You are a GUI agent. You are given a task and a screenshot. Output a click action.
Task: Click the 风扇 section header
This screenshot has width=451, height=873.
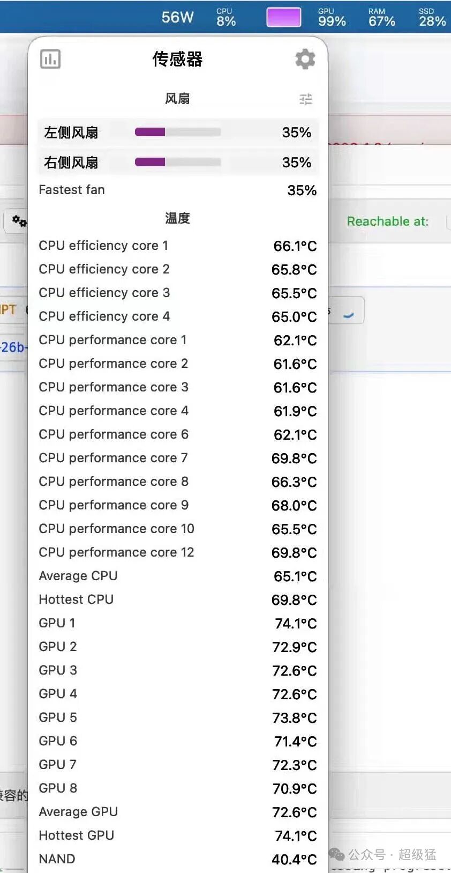pos(178,99)
